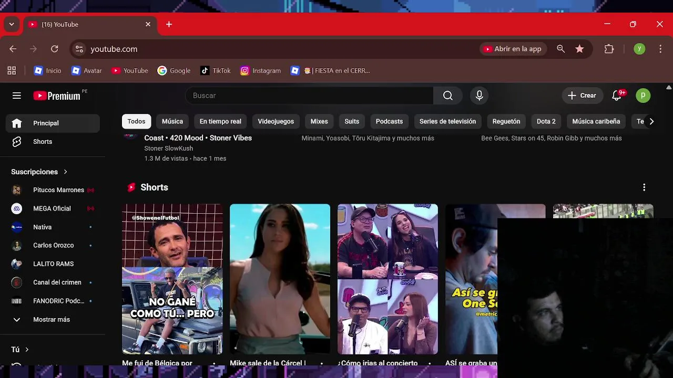Open the Chrome profile avatar

click(639, 49)
